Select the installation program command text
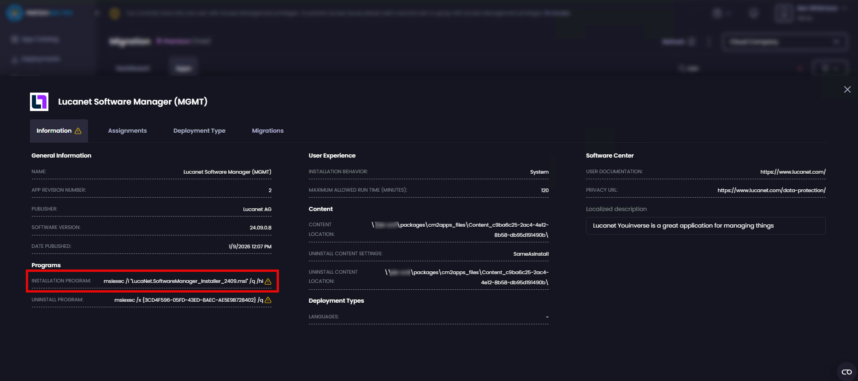 [183, 281]
